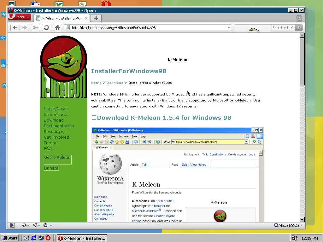323x242 pixels.
Task: Expand the address bar history dropdown arrow
Action: click(x=229, y=28)
